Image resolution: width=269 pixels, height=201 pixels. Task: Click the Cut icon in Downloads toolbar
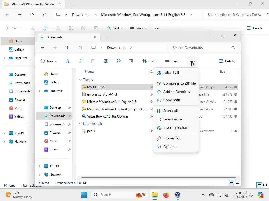tap(68, 61)
